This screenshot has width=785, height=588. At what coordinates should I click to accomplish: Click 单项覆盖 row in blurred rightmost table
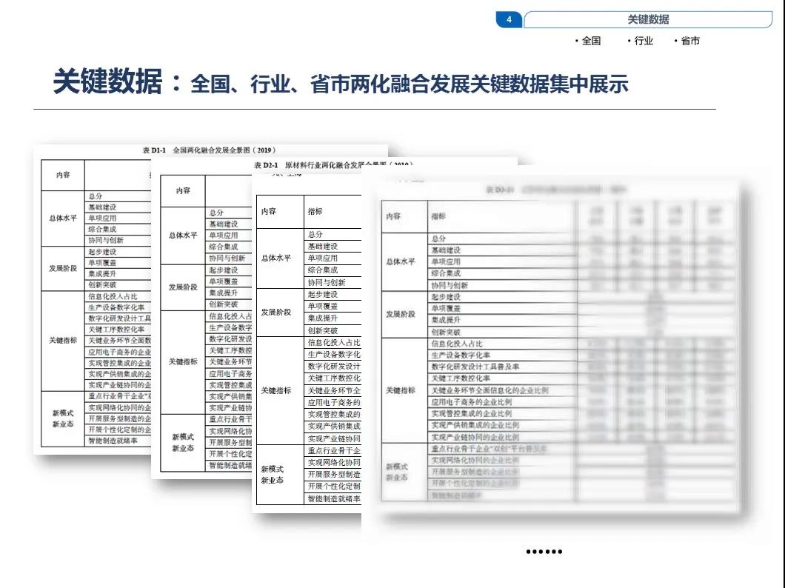[502, 309]
